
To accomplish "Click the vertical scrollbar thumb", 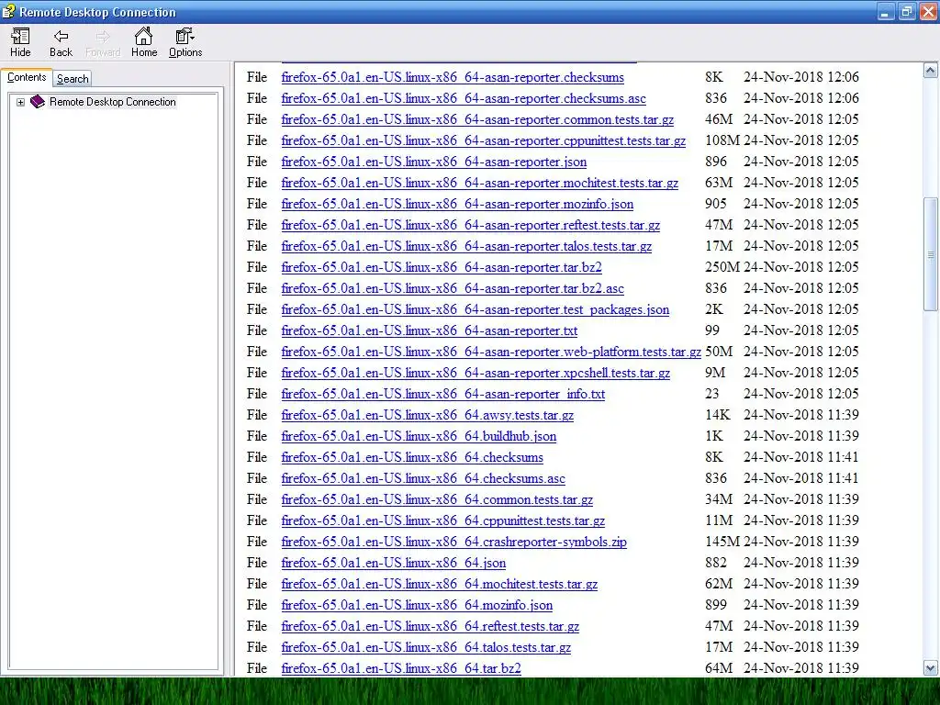I will click(931, 255).
